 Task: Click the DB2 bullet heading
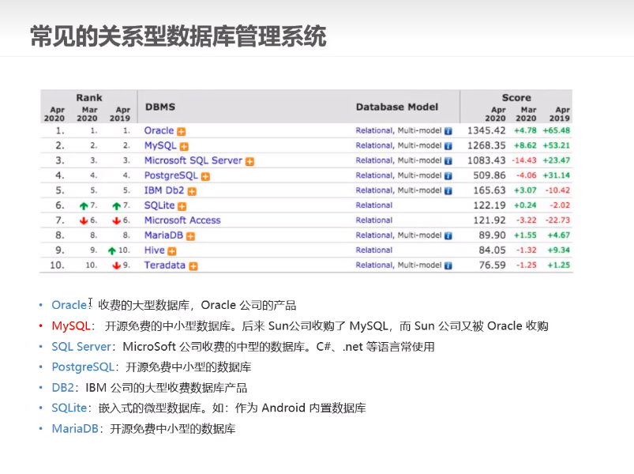point(62,388)
